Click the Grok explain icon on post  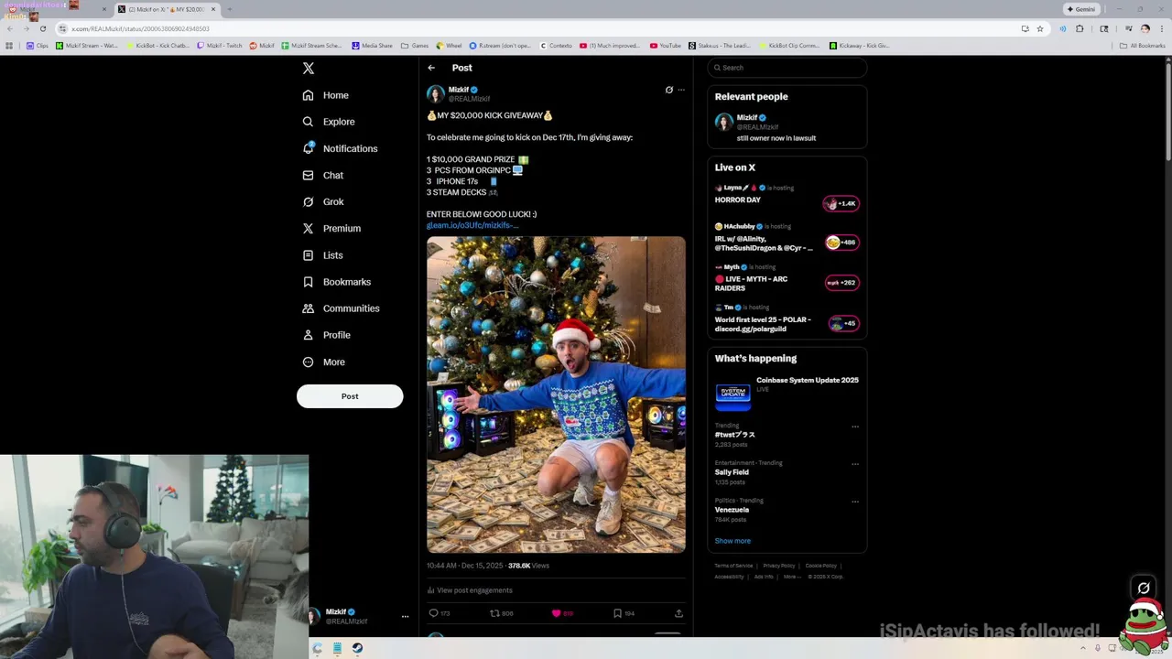668,90
